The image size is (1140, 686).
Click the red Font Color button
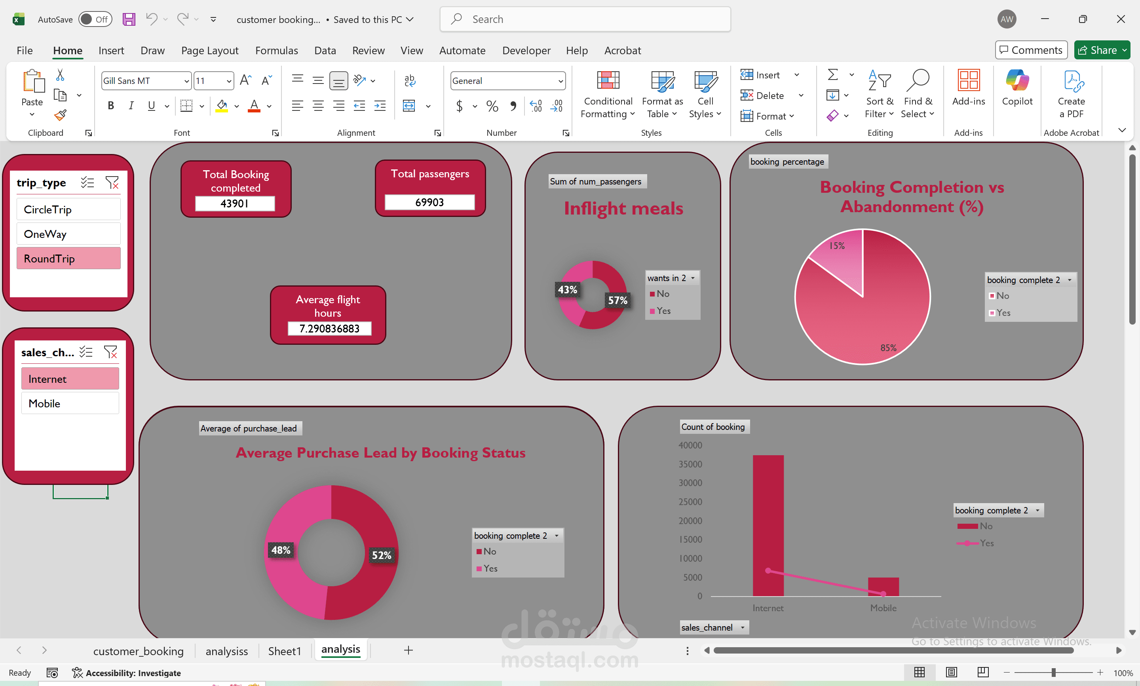(x=254, y=106)
